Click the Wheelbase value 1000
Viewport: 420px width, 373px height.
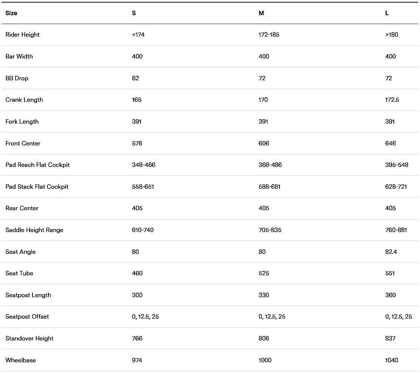265,360
